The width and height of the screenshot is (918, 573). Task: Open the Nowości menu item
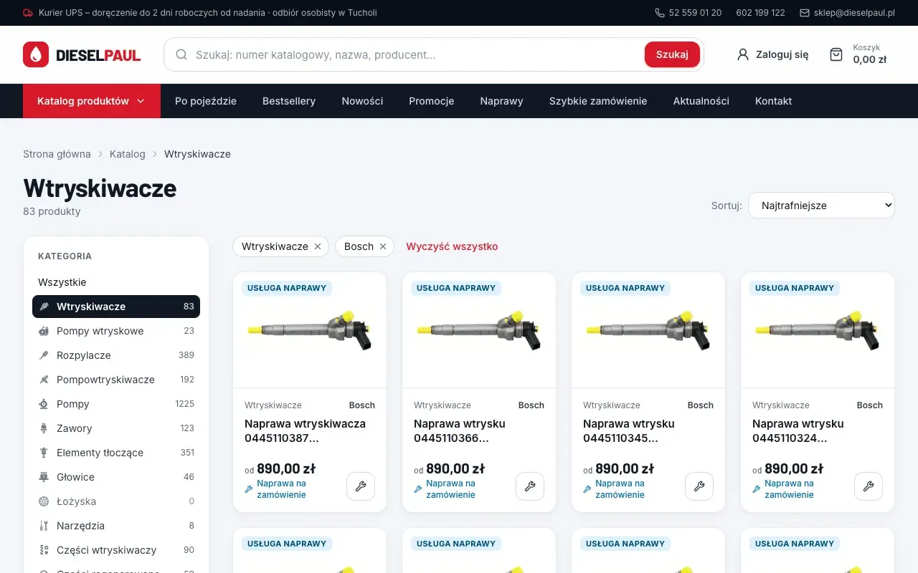tap(362, 101)
